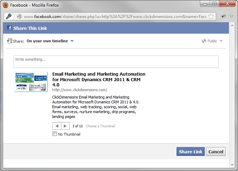238x171 pixels.
Task: Click the 'Write something...' text box
Action: (x=116, y=62)
